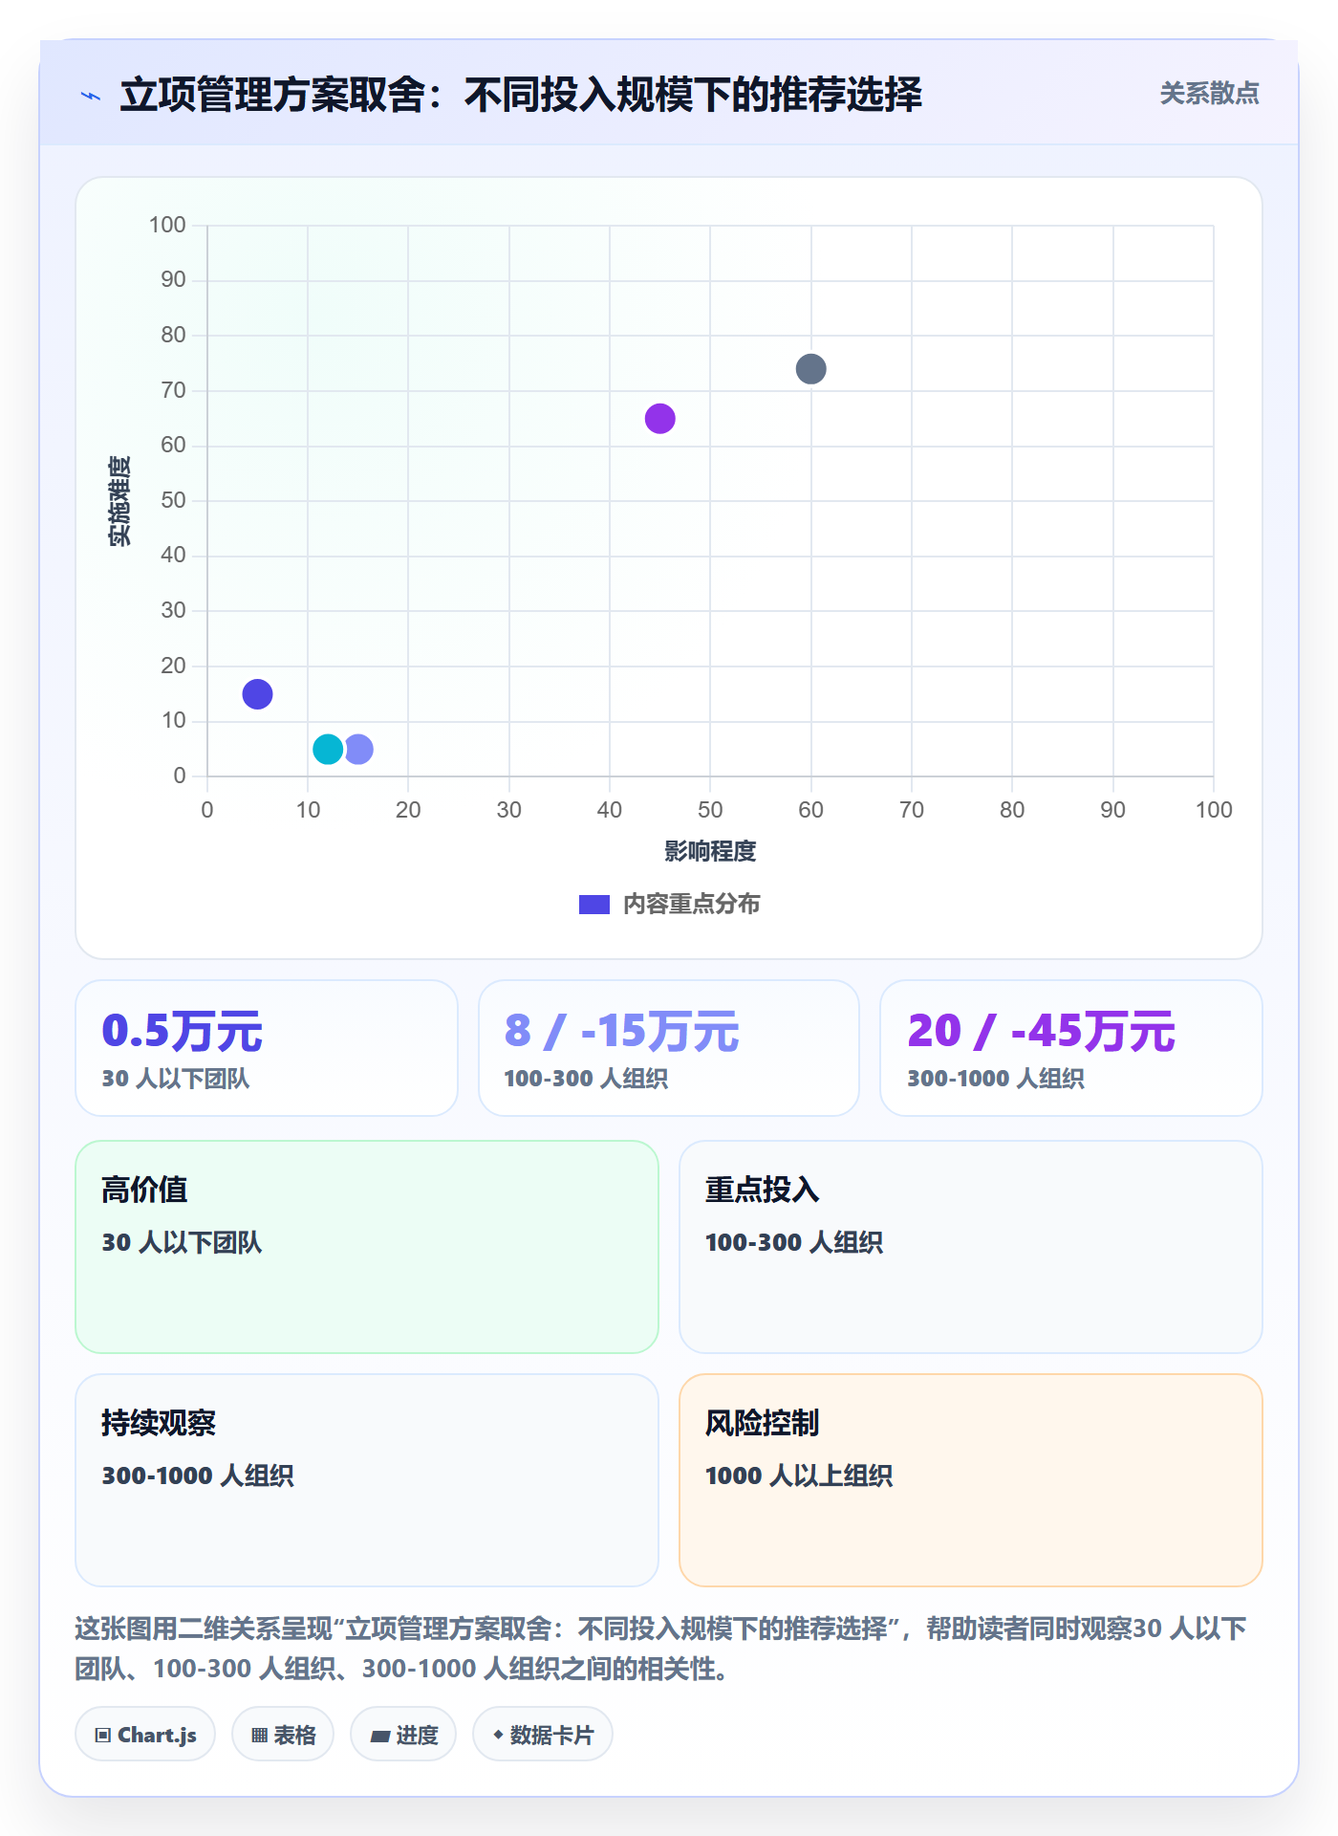The height and width of the screenshot is (1836, 1338).
Task: Click the 持续观察 card heading
Action: click(159, 1423)
